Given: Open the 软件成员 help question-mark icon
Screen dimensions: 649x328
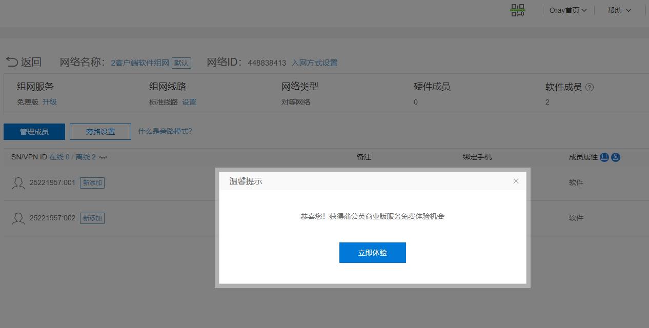Looking at the screenshot, I should 590,87.
